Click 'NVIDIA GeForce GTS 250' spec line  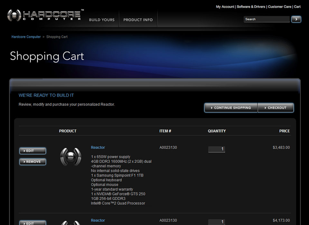tap(118, 194)
